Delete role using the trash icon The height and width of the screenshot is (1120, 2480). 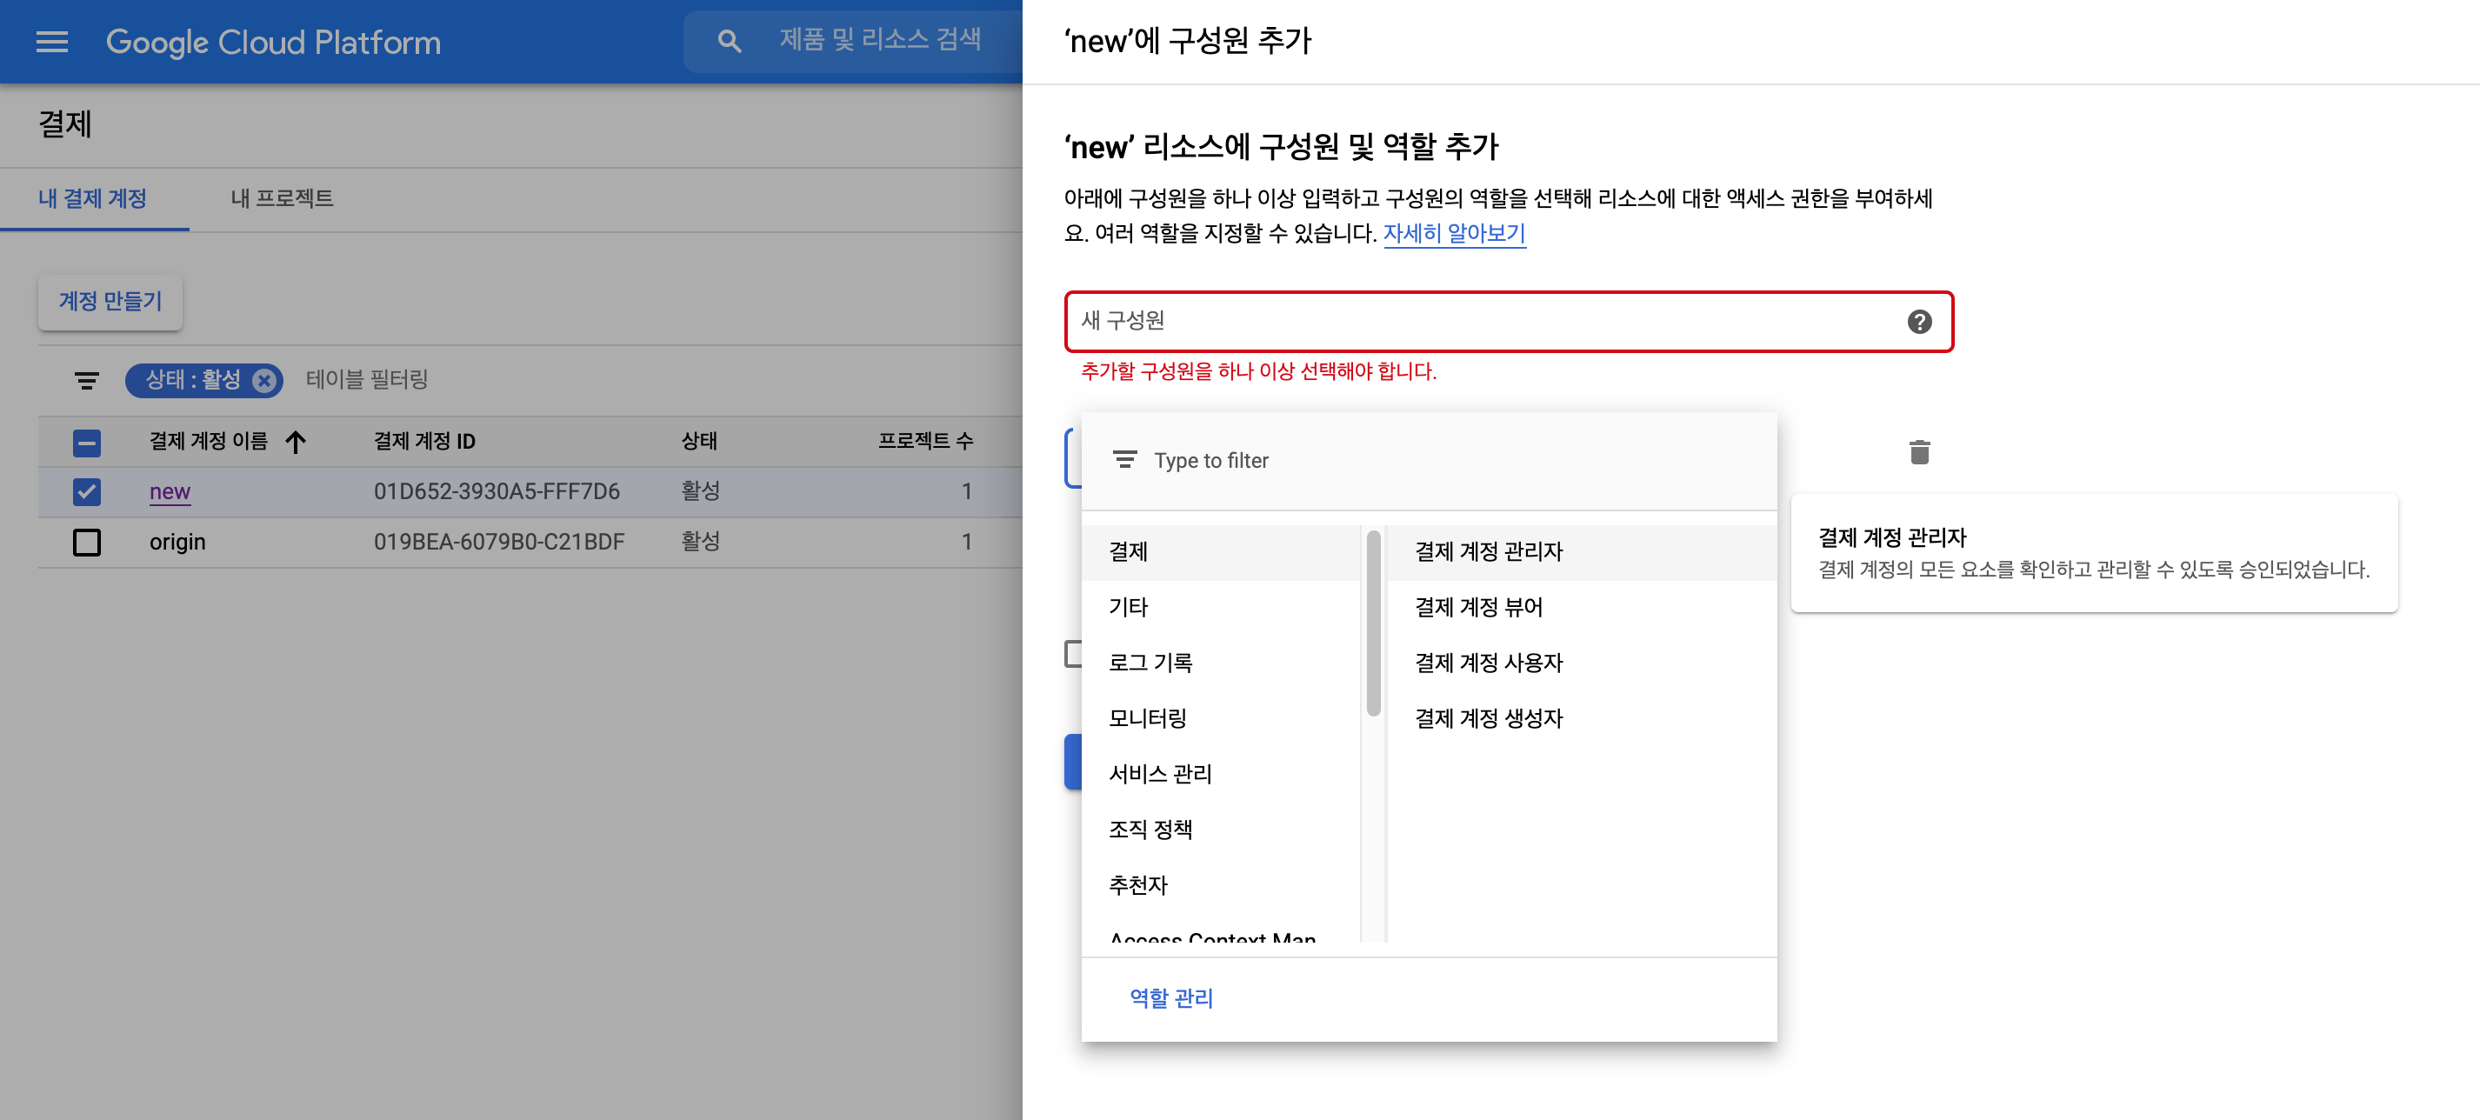point(1919,451)
